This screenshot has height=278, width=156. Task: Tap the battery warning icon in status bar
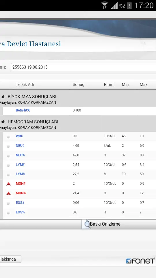(x=129, y=5)
